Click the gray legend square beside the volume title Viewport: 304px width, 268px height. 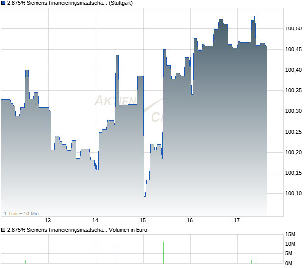point(3,230)
